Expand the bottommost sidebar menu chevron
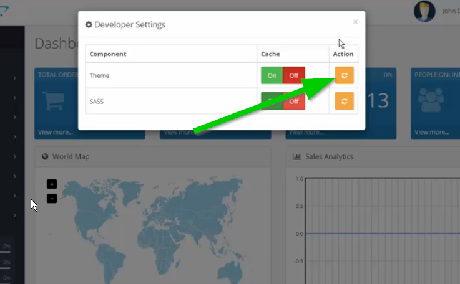The height and width of the screenshot is (284, 460). pyautogui.click(x=14, y=215)
